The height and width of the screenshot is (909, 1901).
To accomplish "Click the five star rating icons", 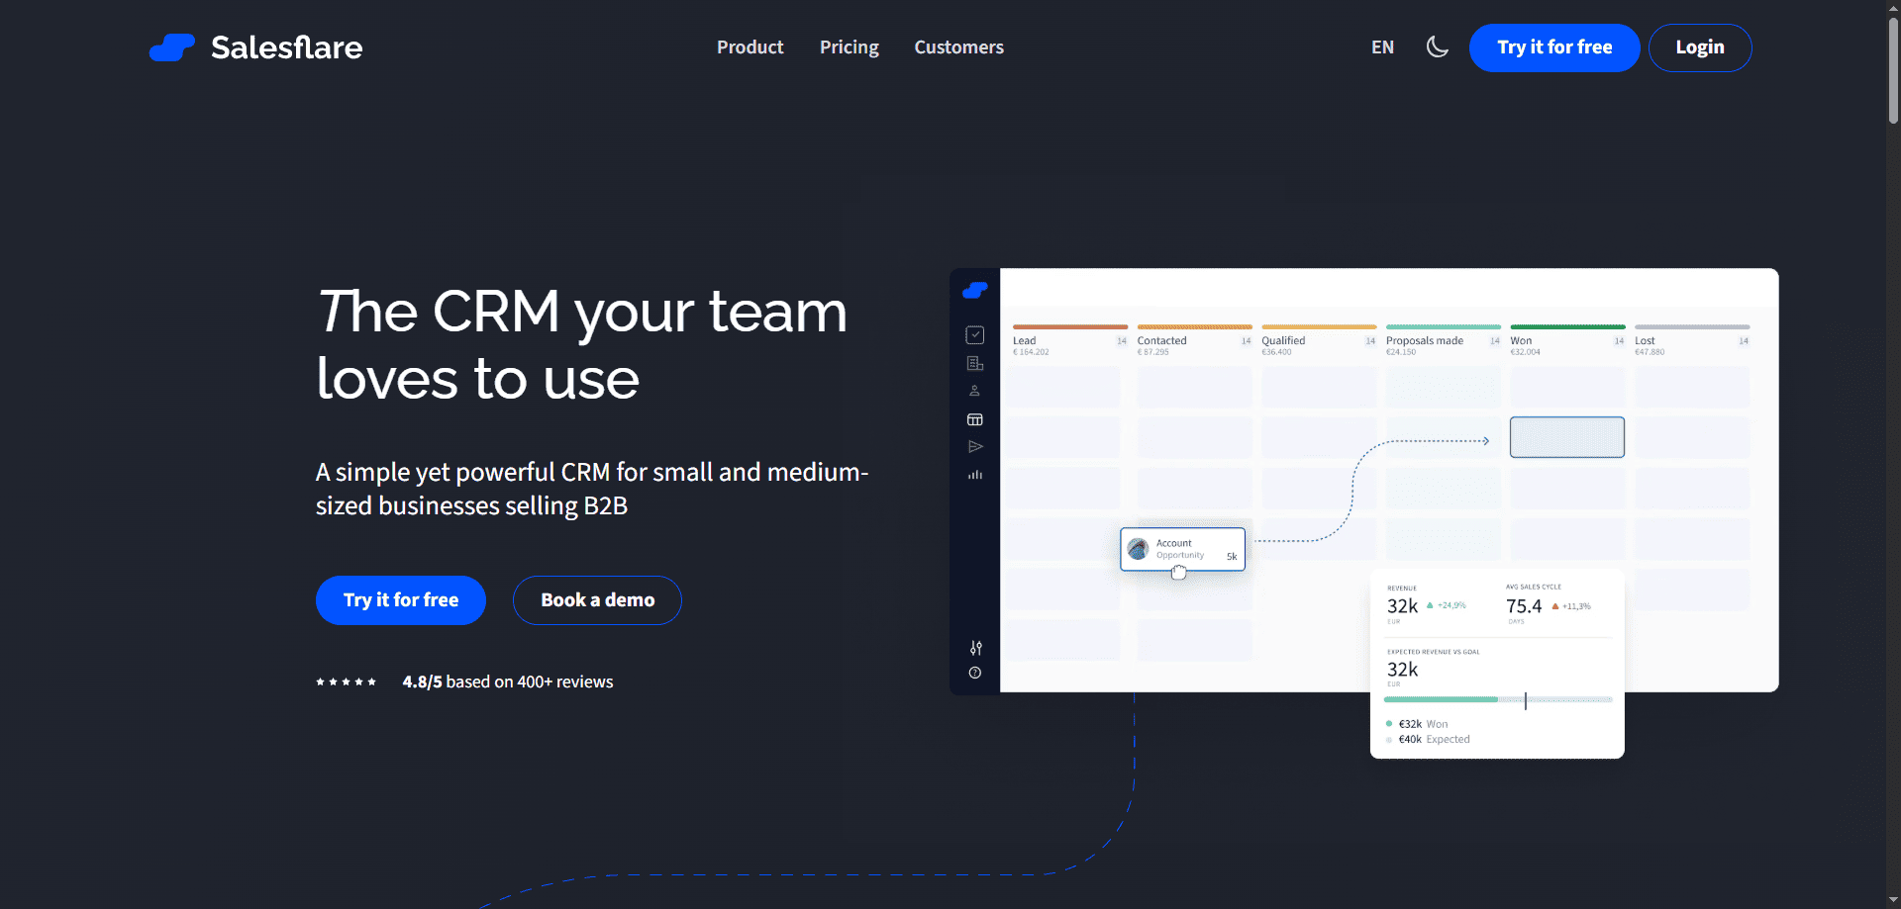I will (x=346, y=682).
